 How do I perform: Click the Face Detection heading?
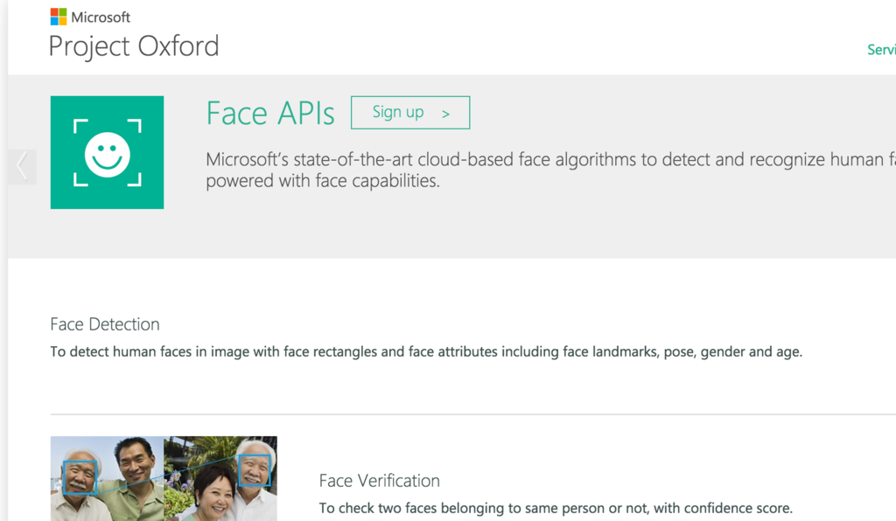click(105, 324)
